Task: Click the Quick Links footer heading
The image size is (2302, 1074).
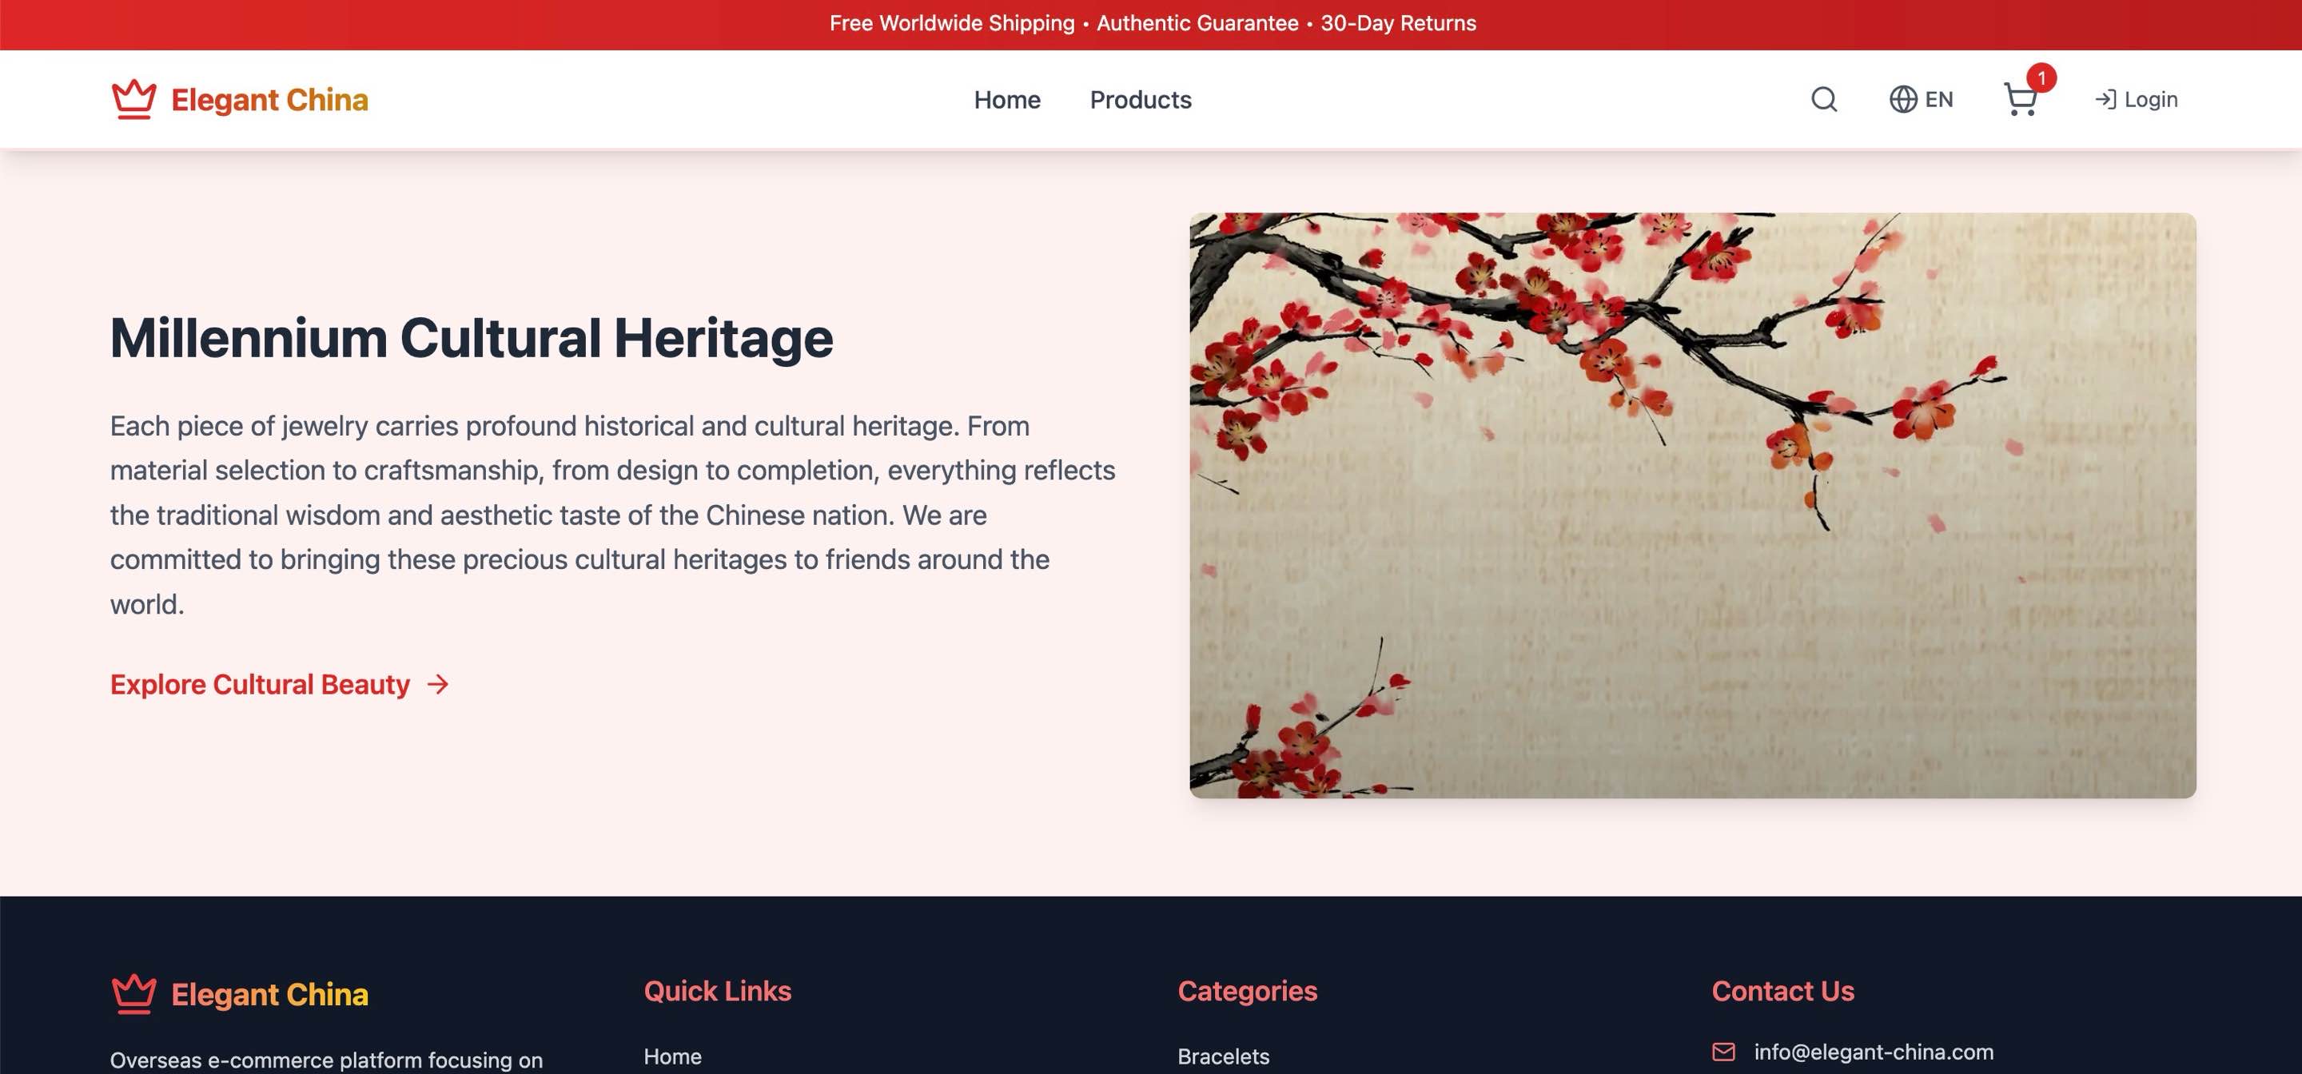Action: pyautogui.click(x=718, y=991)
